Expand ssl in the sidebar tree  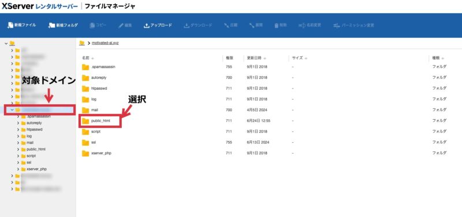click(x=18, y=163)
